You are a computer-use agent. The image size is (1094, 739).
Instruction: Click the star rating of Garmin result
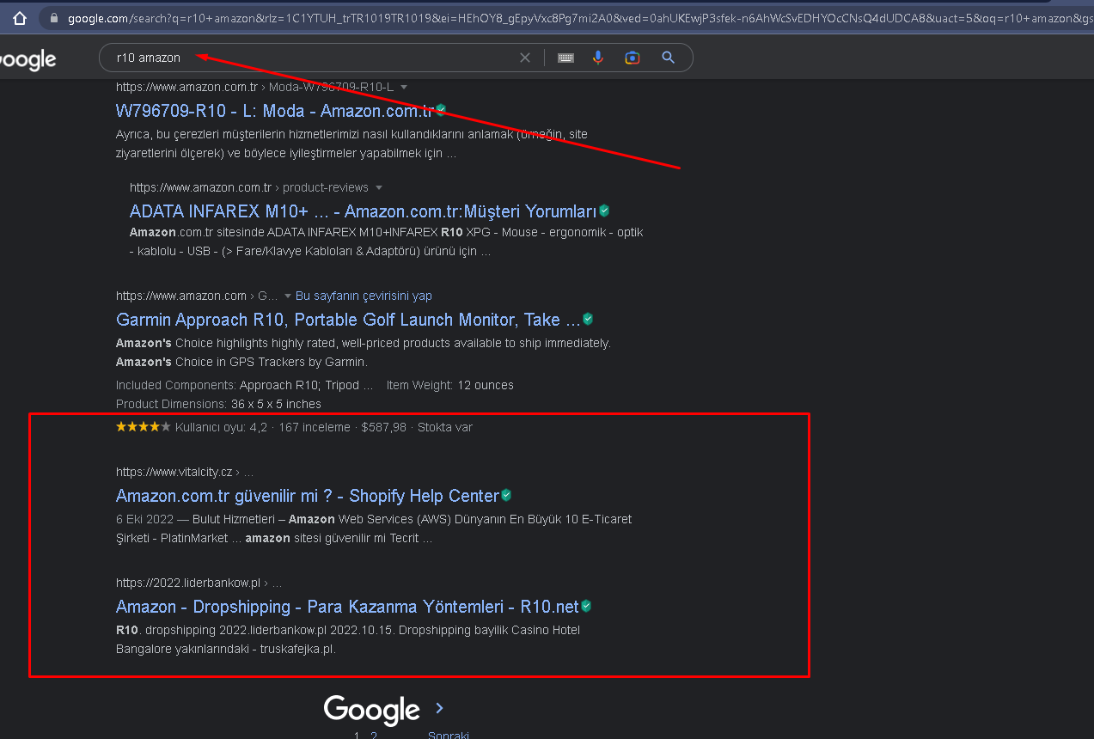tap(144, 427)
